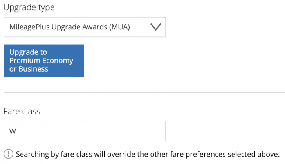The image size is (285, 164).
Task: Click the exclamation info icon
Action: (x=8, y=154)
